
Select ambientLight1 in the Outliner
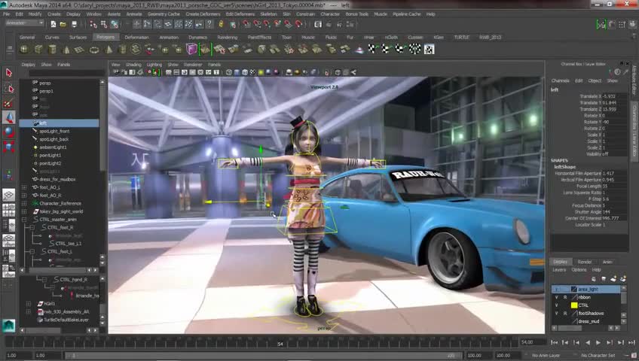[x=53, y=147]
